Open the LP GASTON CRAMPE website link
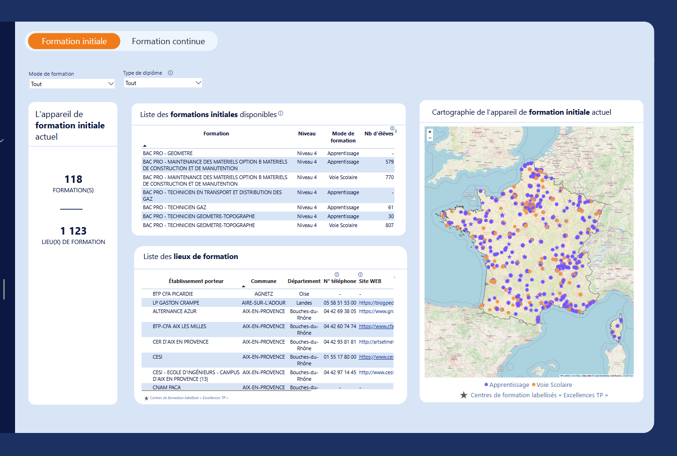677x456 pixels. coord(376,303)
